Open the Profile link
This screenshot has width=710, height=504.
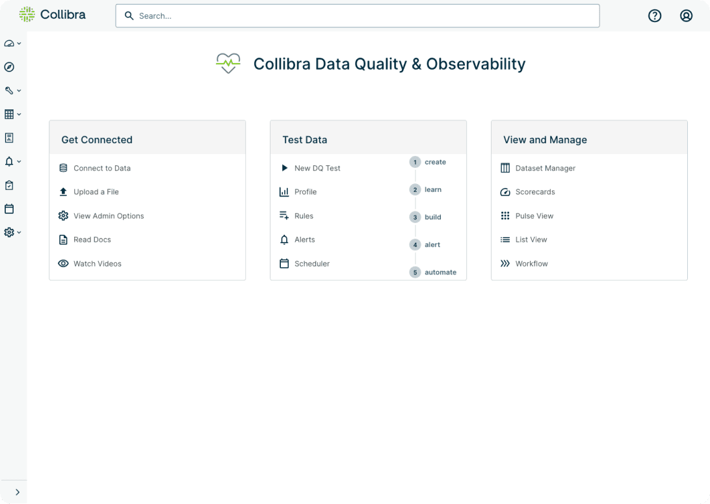click(306, 192)
